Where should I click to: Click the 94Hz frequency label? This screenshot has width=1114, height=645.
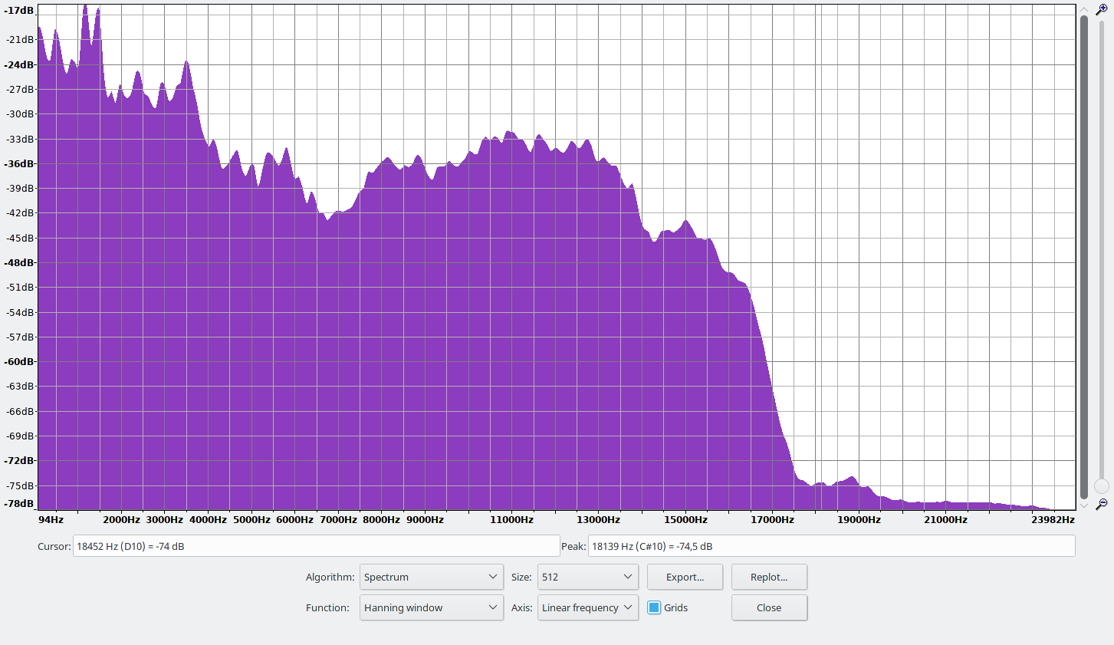[x=51, y=519]
